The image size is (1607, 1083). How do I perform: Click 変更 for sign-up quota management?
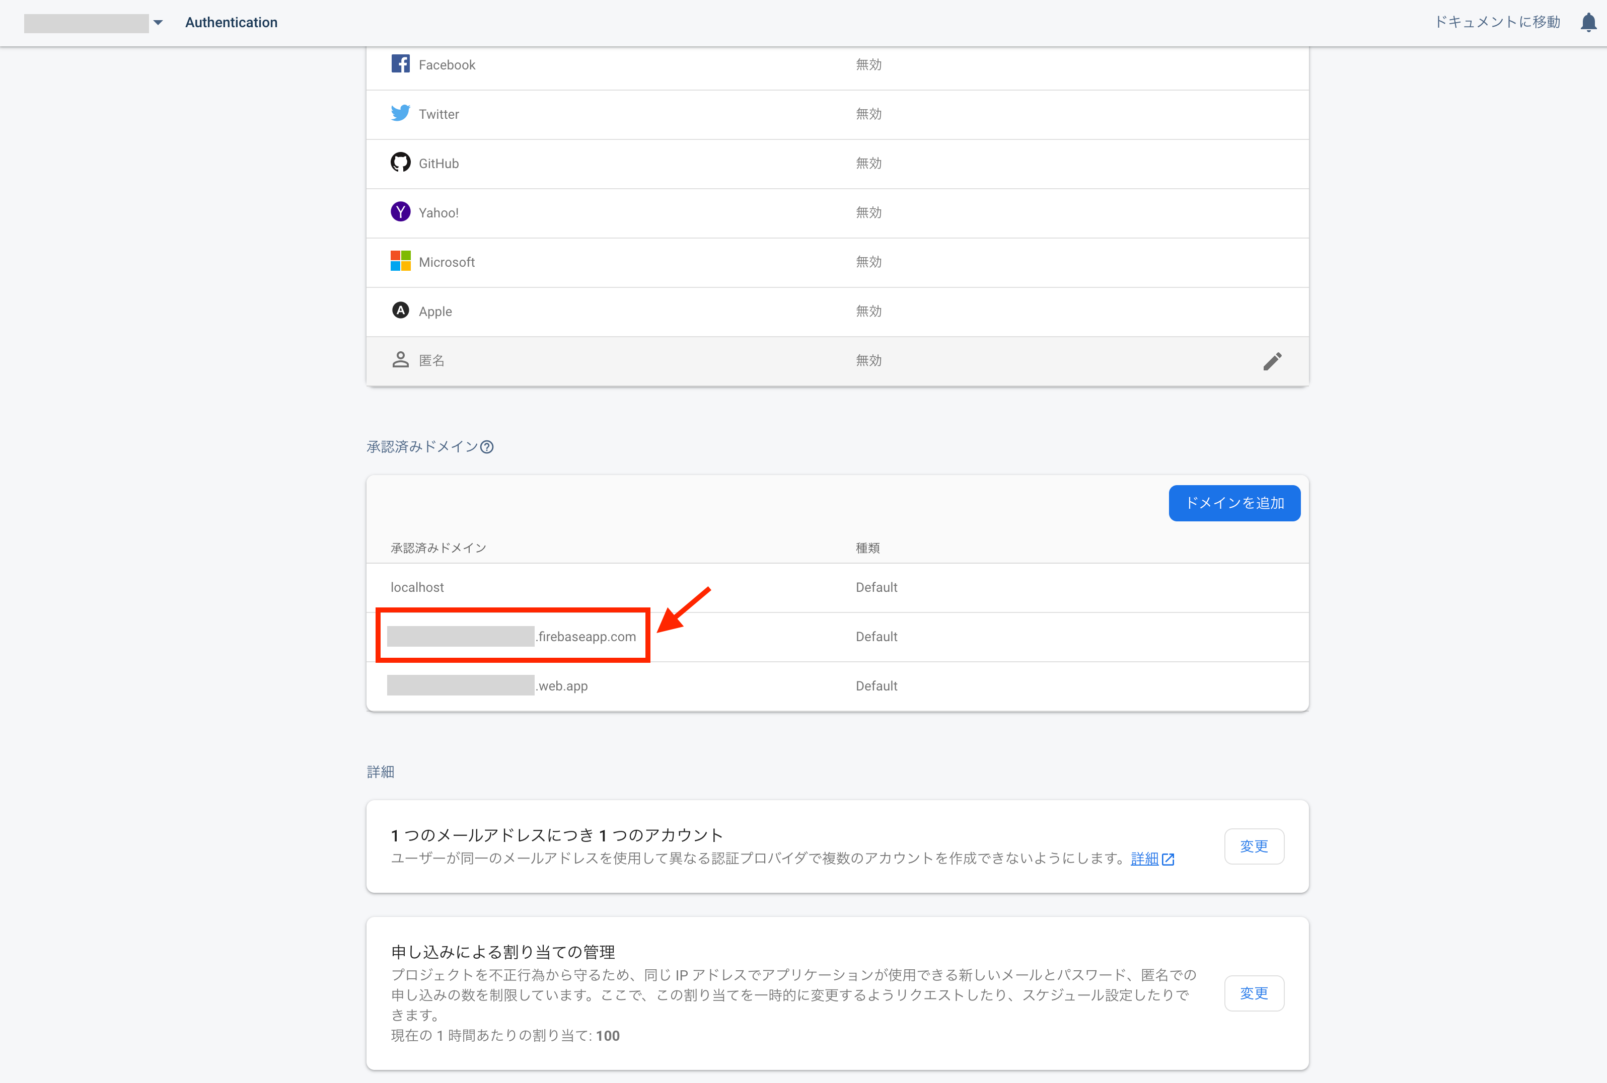(x=1253, y=993)
